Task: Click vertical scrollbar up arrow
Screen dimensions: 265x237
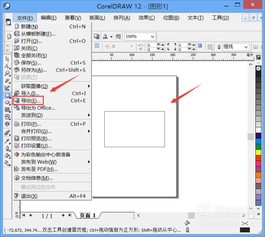Action: coord(251,64)
